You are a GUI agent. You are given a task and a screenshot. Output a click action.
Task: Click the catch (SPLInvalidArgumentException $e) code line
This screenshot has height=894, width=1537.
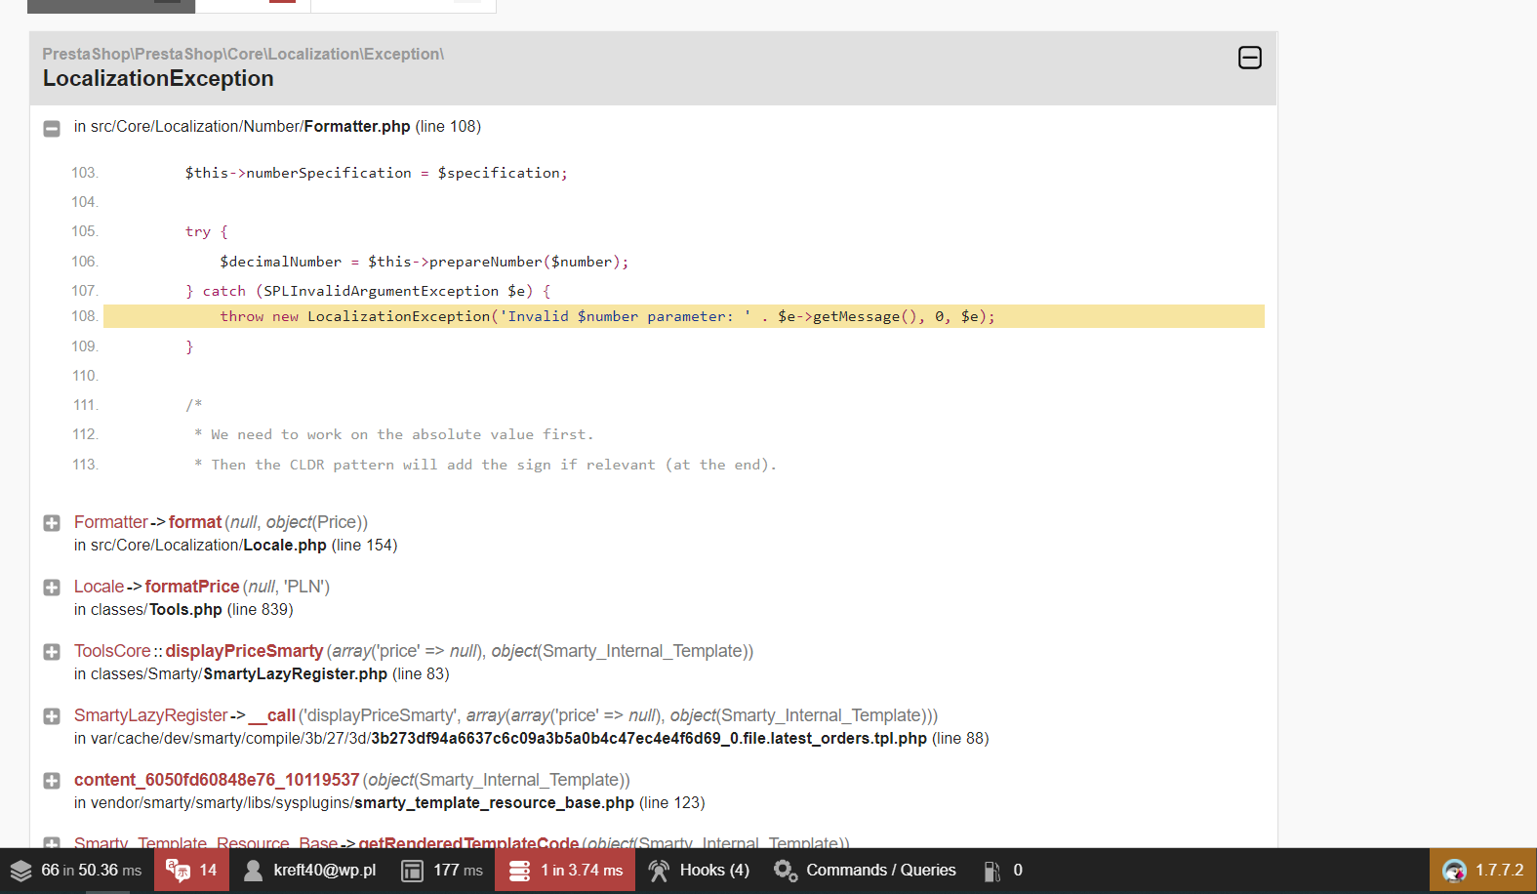coord(368,291)
